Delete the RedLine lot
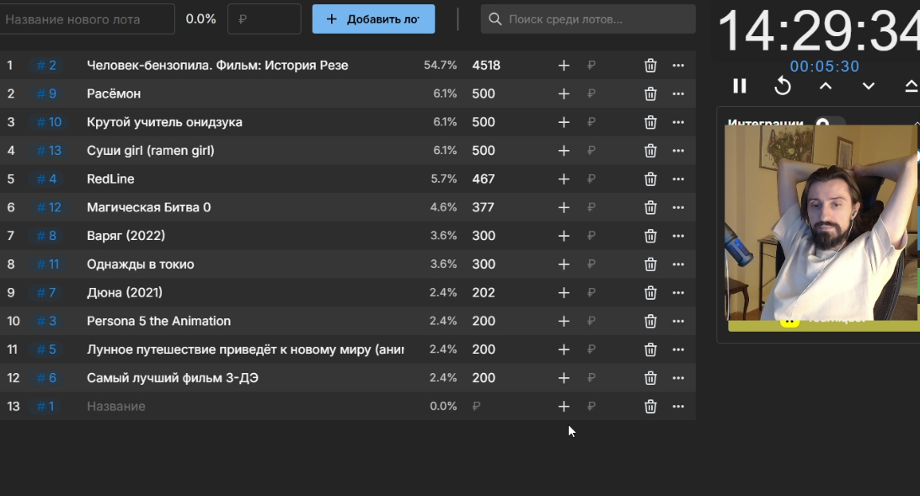920x496 pixels. point(650,179)
